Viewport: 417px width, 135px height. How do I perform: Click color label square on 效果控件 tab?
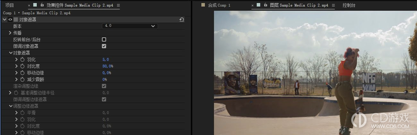point(35,5)
